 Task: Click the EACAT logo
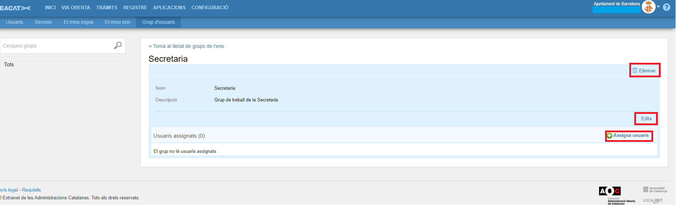pyautogui.click(x=15, y=8)
